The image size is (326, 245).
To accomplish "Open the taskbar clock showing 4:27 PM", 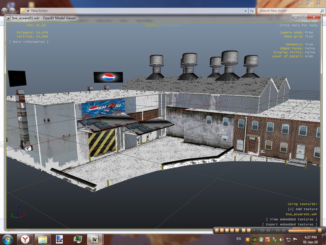I will (x=311, y=240).
